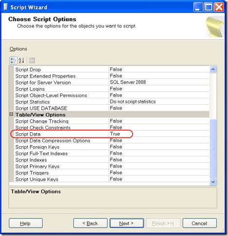228x236 pixels.
Task: Sort options alphabetically with A-Z icon
Action: pyautogui.click(x=21, y=60)
